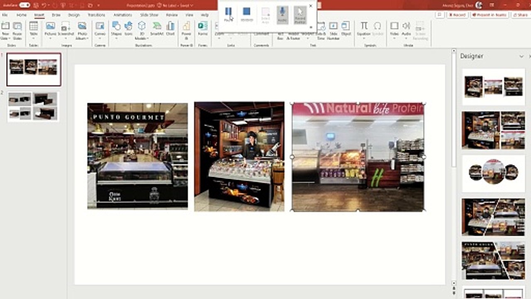Apply the Designer layout with three circular photos
This screenshot has width=531, height=299.
[x=493, y=174]
